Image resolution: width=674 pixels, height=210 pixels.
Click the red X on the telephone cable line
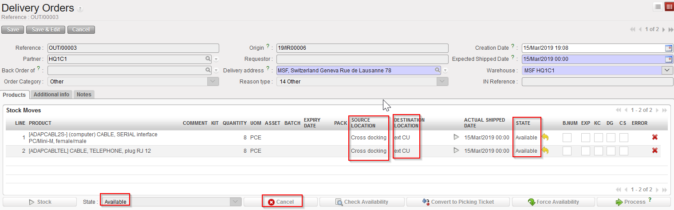[654, 151]
